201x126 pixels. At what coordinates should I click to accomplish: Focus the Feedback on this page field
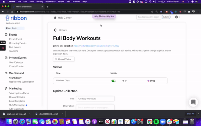coord(148,17)
